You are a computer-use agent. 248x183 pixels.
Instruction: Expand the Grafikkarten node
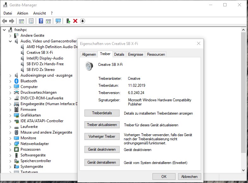coord(10,115)
